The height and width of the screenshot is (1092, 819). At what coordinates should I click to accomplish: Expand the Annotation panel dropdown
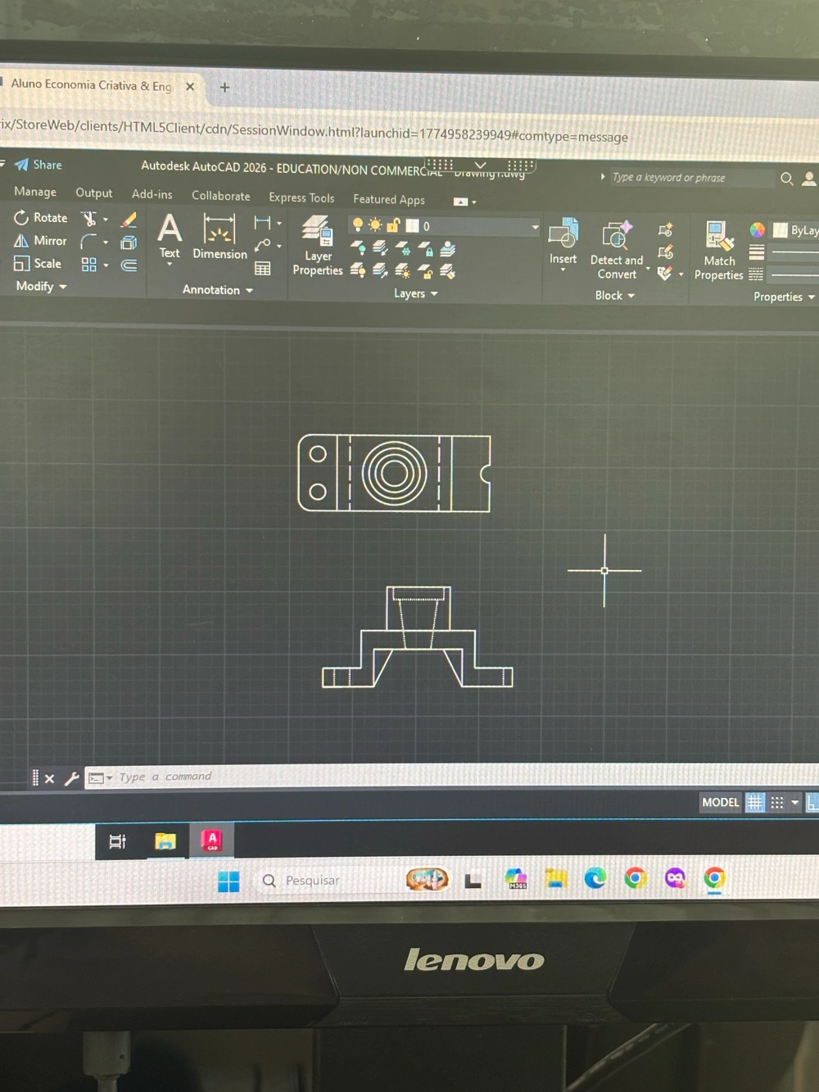click(218, 290)
